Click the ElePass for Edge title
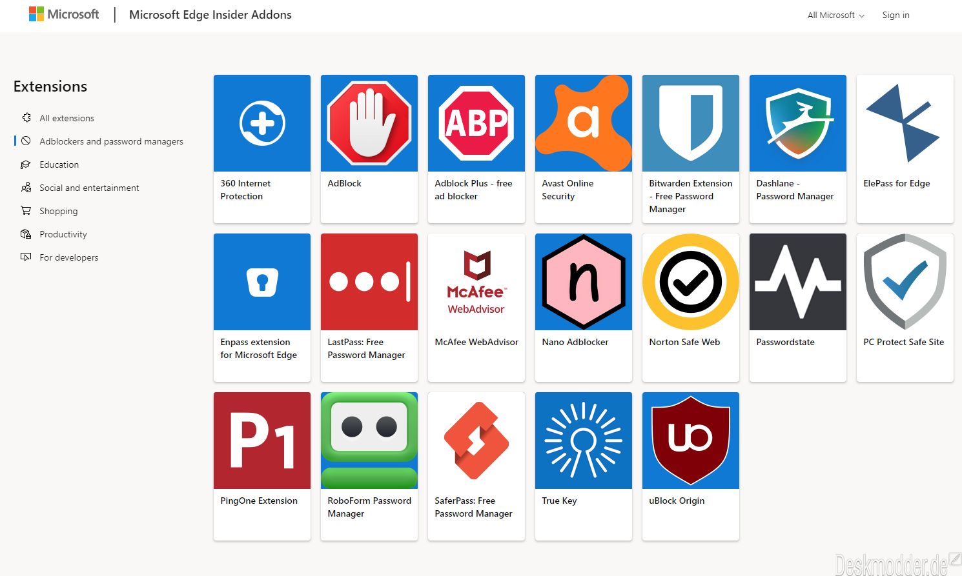962x576 pixels. pyautogui.click(x=896, y=183)
